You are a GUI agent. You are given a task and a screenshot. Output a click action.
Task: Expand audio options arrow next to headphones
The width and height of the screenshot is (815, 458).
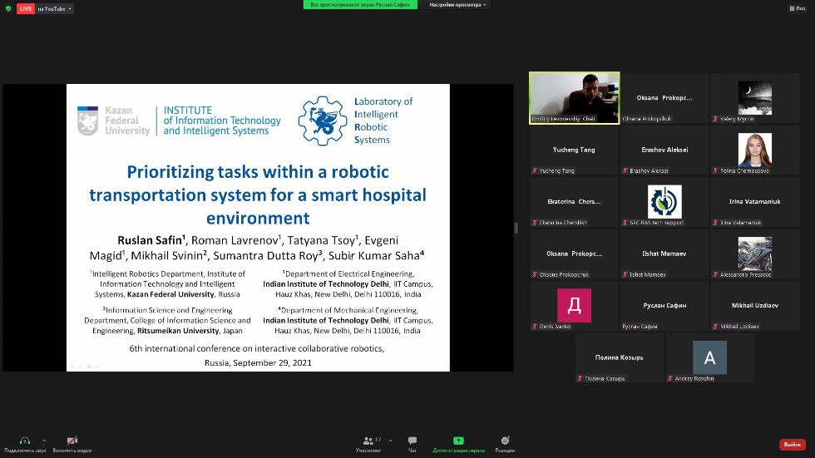tap(44, 441)
